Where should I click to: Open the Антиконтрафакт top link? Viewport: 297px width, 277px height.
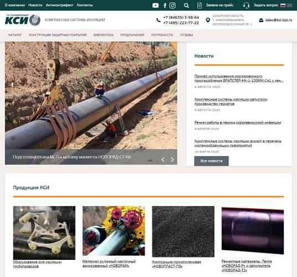pyautogui.click(x=59, y=6)
